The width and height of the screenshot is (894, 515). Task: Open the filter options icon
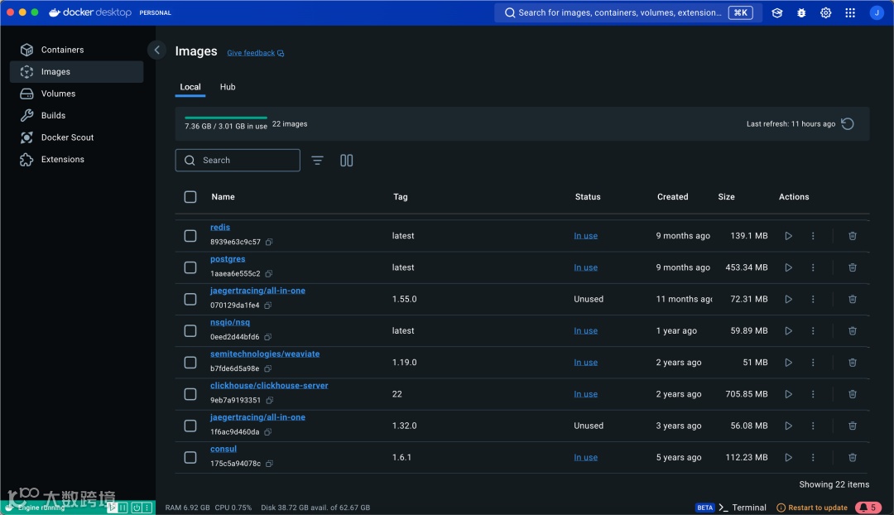pos(318,161)
